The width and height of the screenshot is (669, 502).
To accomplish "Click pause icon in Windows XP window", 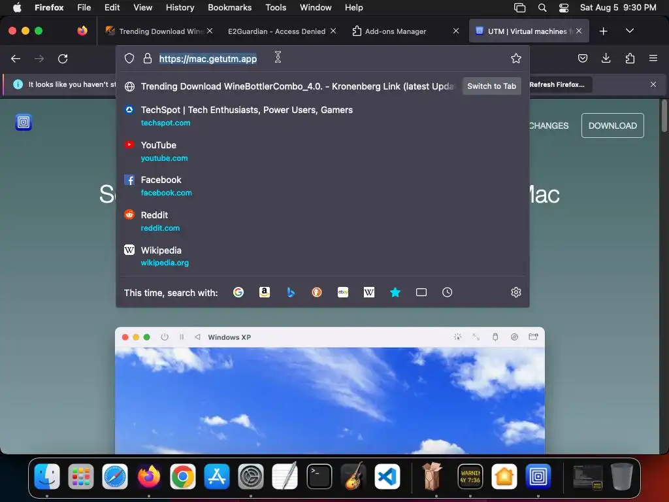I will point(182,337).
